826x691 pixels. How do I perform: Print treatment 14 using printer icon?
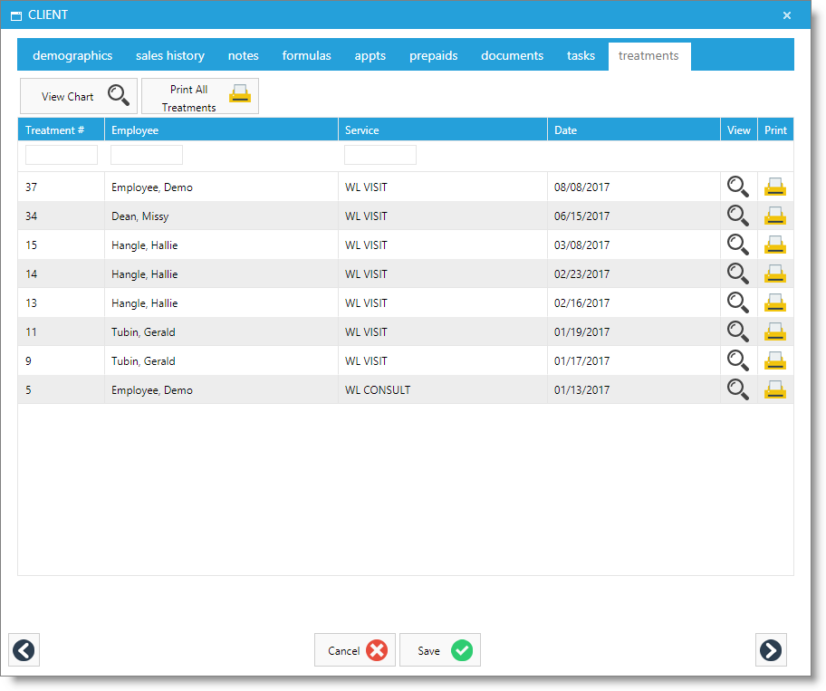point(775,274)
